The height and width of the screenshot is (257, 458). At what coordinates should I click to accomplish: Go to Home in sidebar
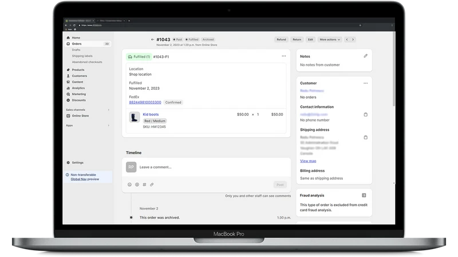pos(76,38)
